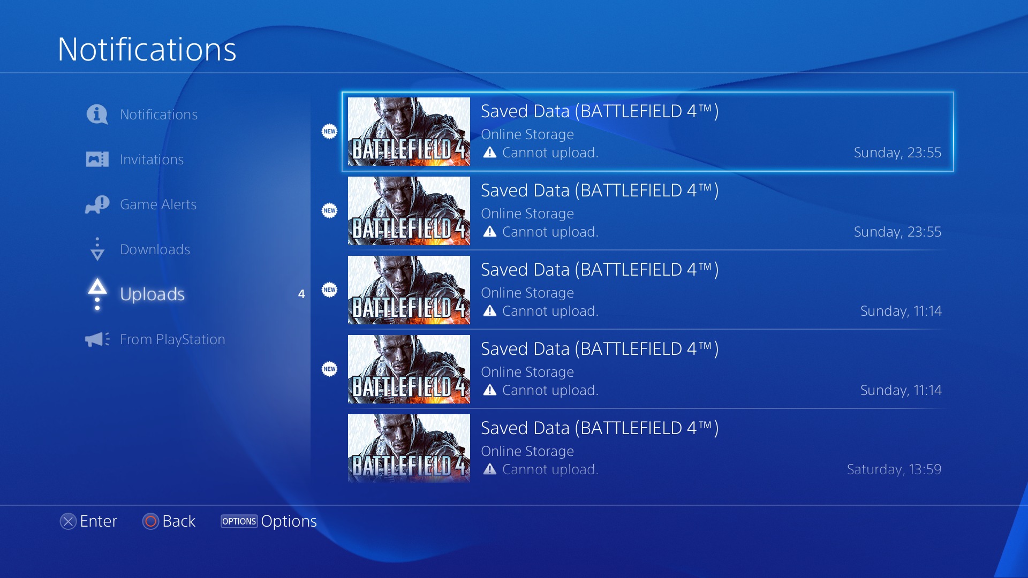Select first Saved Data notification Sunday 23:55

click(648, 132)
